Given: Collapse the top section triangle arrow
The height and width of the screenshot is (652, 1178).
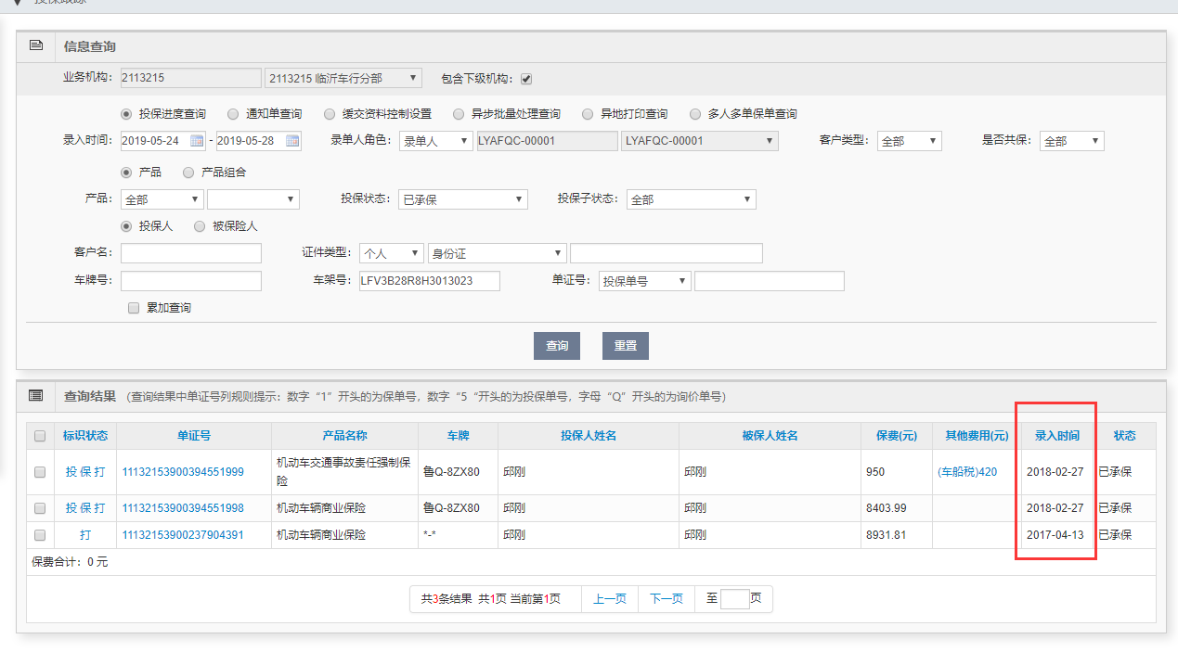Looking at the screenshot, I should click(x=18, y=3).
